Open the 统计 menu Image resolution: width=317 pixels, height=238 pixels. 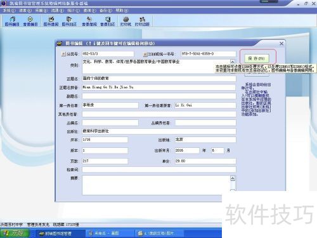coord(74,10)
